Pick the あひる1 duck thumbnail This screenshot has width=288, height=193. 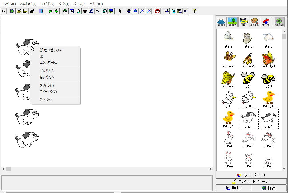click(x=268, y=99)
